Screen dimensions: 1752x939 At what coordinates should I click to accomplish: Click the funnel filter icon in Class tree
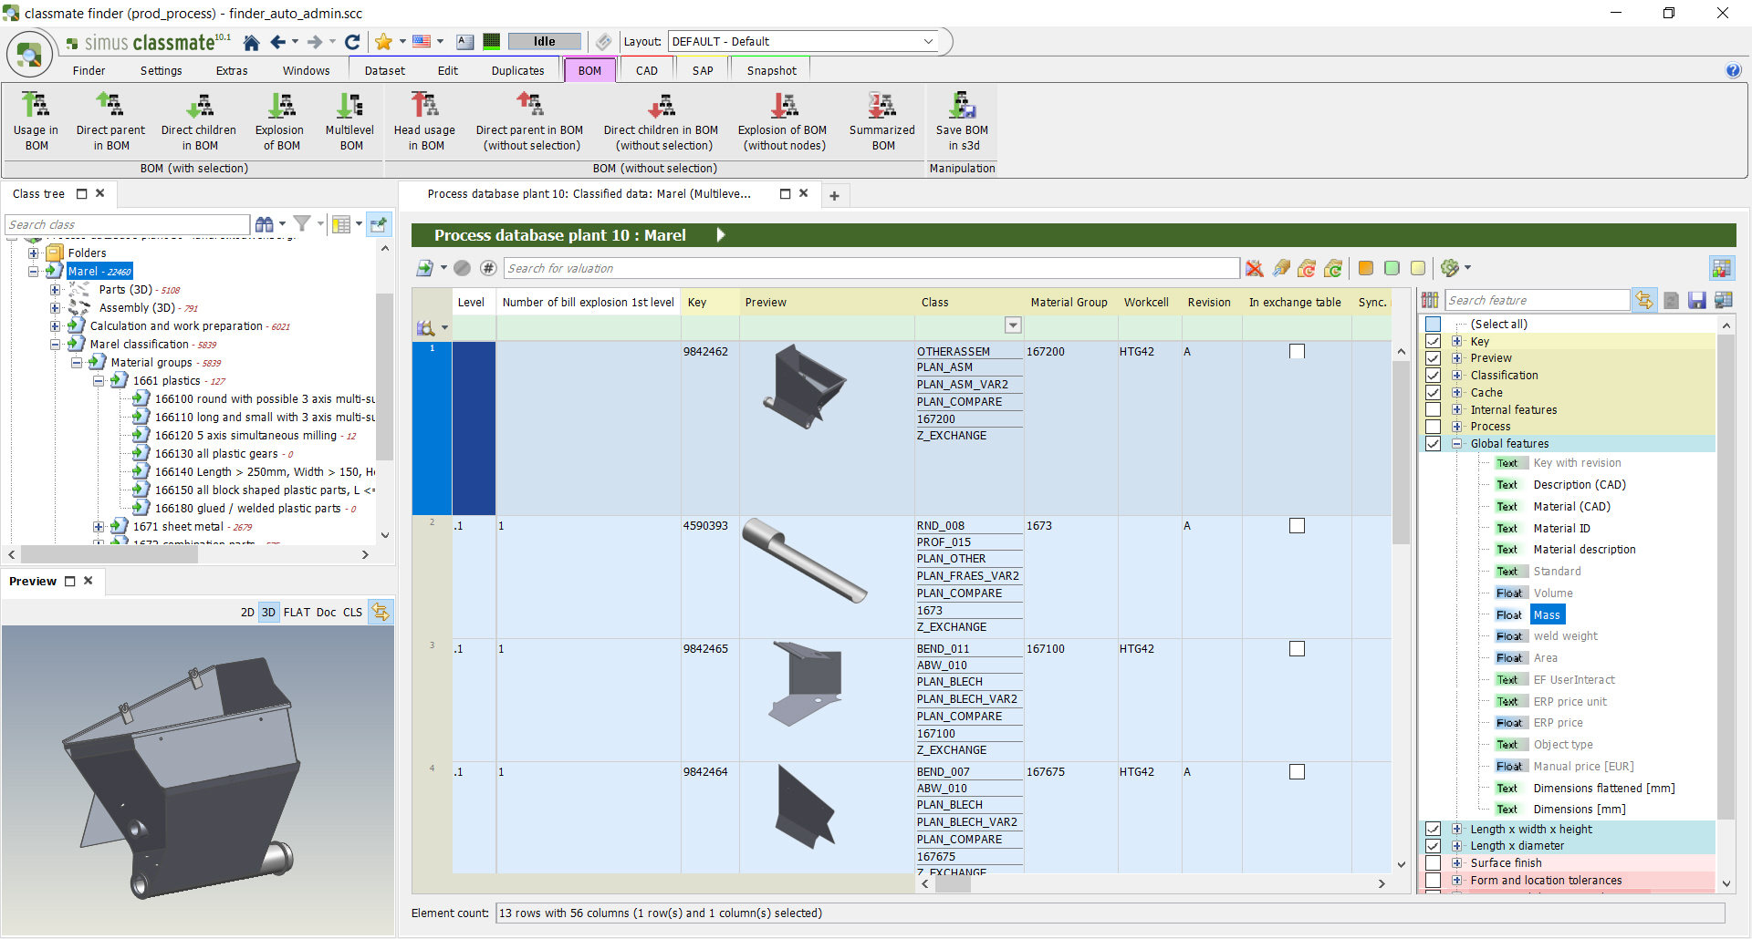pyautogui.click(x=303, y=224)
